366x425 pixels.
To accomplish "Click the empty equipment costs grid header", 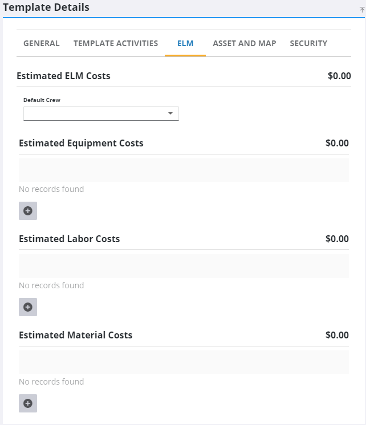I will (x=184, y=170).
